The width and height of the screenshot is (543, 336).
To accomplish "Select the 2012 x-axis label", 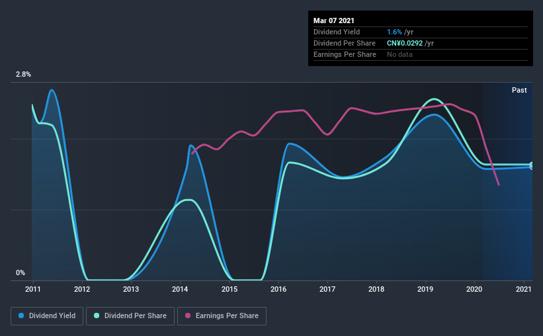I will pyautogui.click(x=82, y=289).
